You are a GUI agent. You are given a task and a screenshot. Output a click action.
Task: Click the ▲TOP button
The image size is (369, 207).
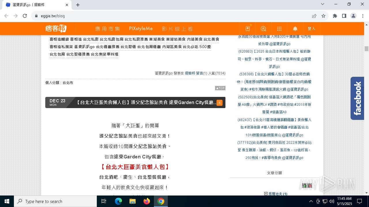click(x=220, y=88)
